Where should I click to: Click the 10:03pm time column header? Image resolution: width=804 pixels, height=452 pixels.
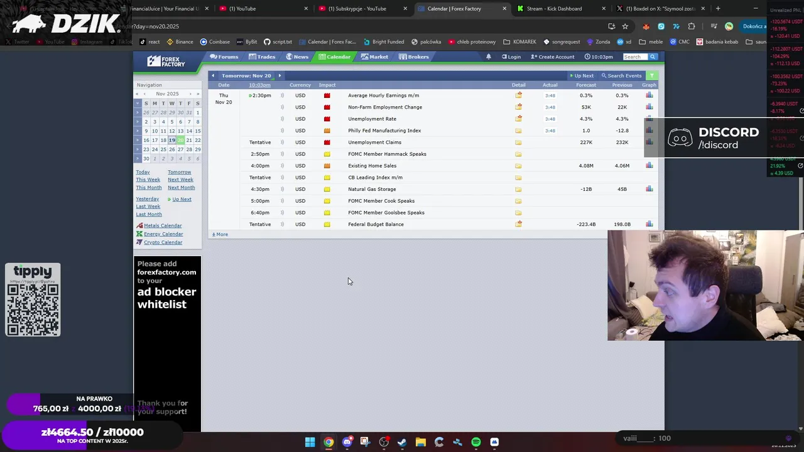click(x=259, y=85)
